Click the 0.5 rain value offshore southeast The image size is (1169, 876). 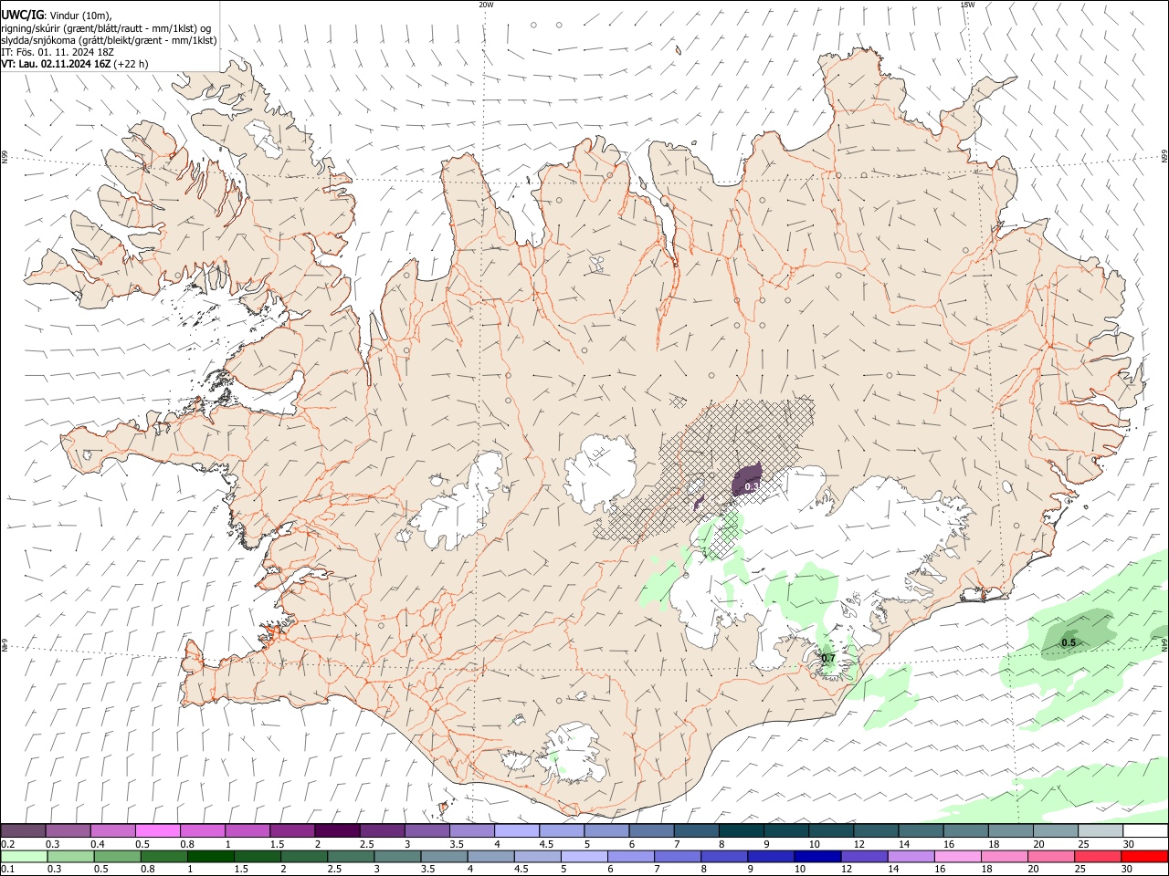(1069, 643)
